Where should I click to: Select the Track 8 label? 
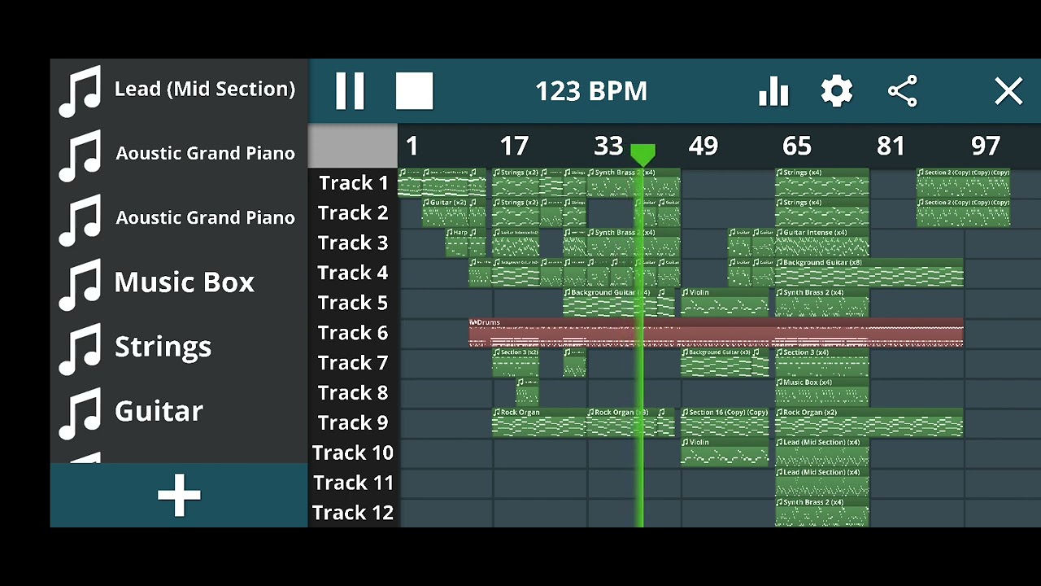coord(353,393)
